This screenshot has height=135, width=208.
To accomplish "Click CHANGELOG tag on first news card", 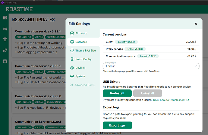I will click(x=24, y=37).
